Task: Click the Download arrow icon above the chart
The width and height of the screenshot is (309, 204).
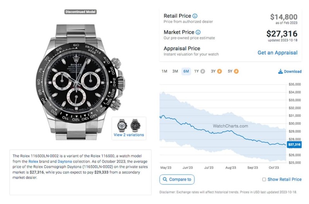Action: [280, 72]
